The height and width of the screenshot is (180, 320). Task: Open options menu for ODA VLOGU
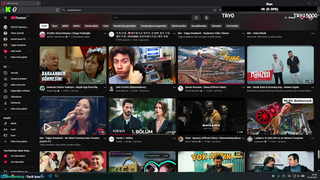coord(174,87)
